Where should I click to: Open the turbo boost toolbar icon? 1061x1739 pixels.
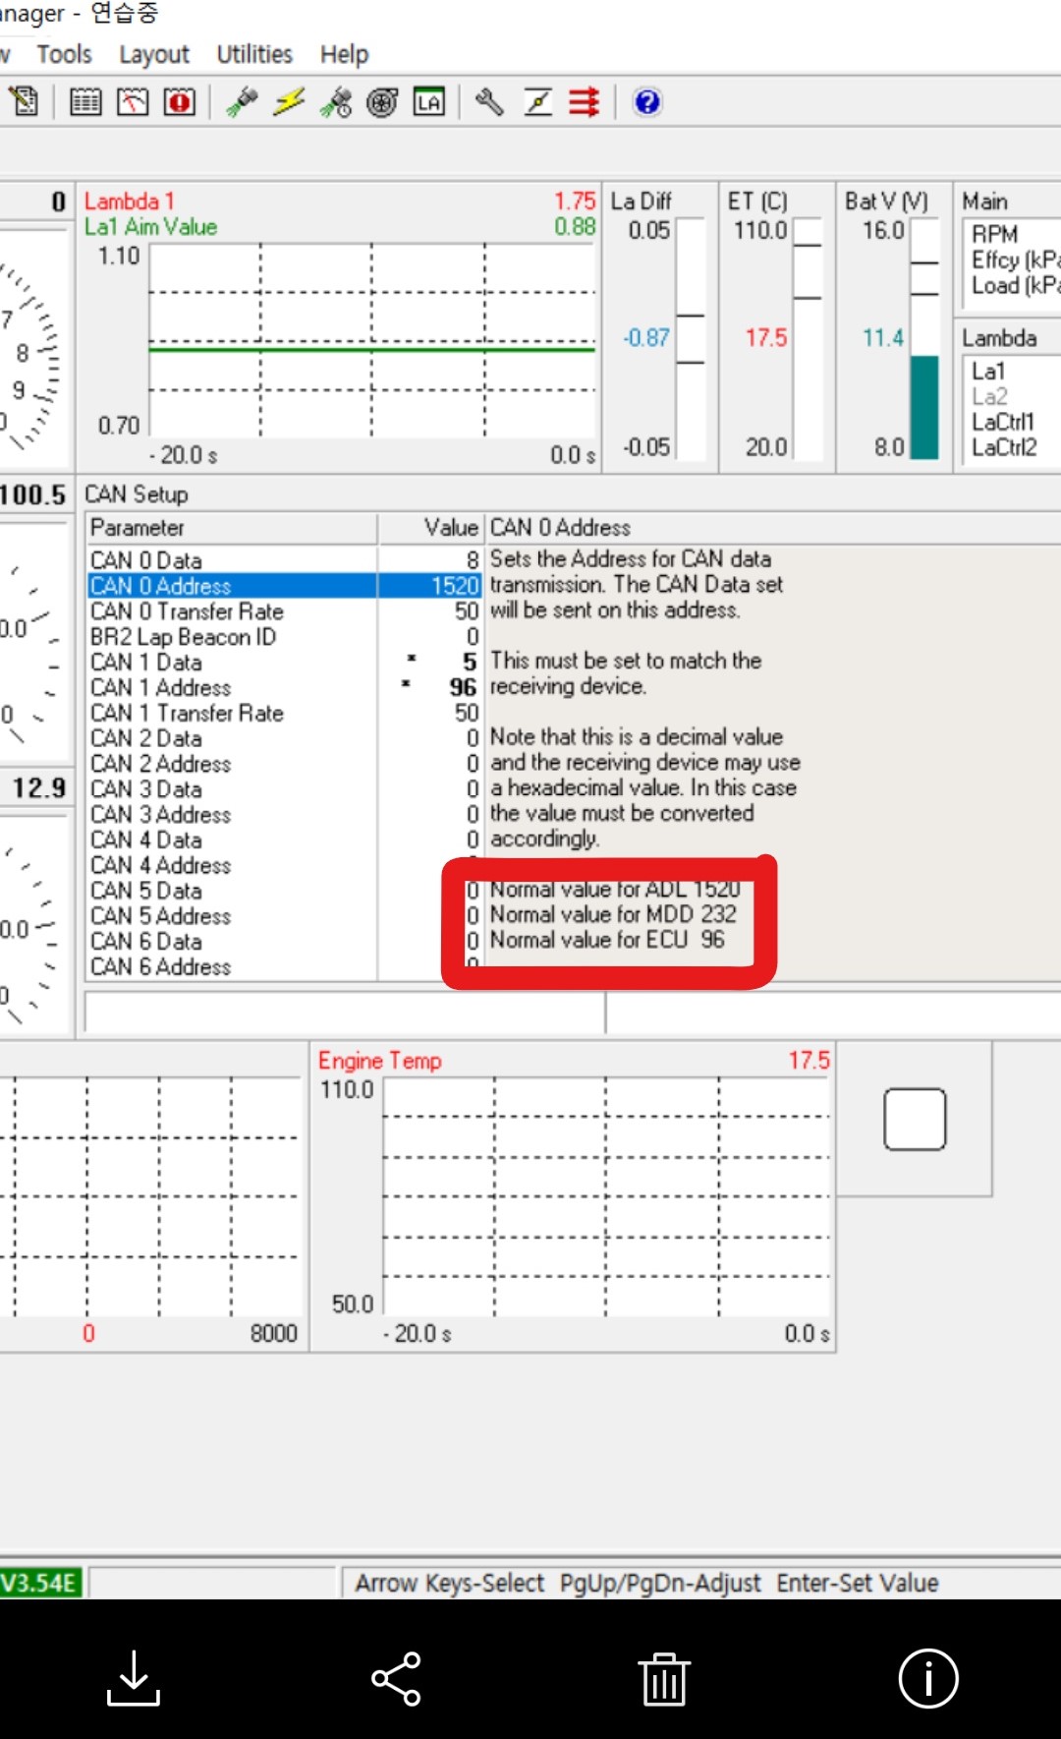pyautogui.click(x=382, y=102)
